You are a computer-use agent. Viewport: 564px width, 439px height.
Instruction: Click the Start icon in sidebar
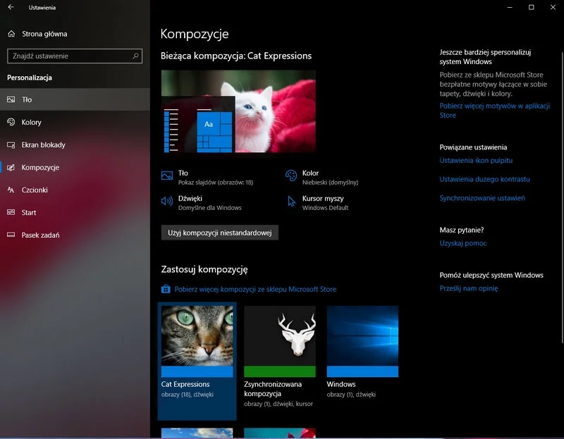click(11, 213)
